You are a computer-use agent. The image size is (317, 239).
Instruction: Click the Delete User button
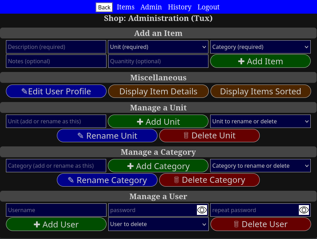[x=260, y=224]
